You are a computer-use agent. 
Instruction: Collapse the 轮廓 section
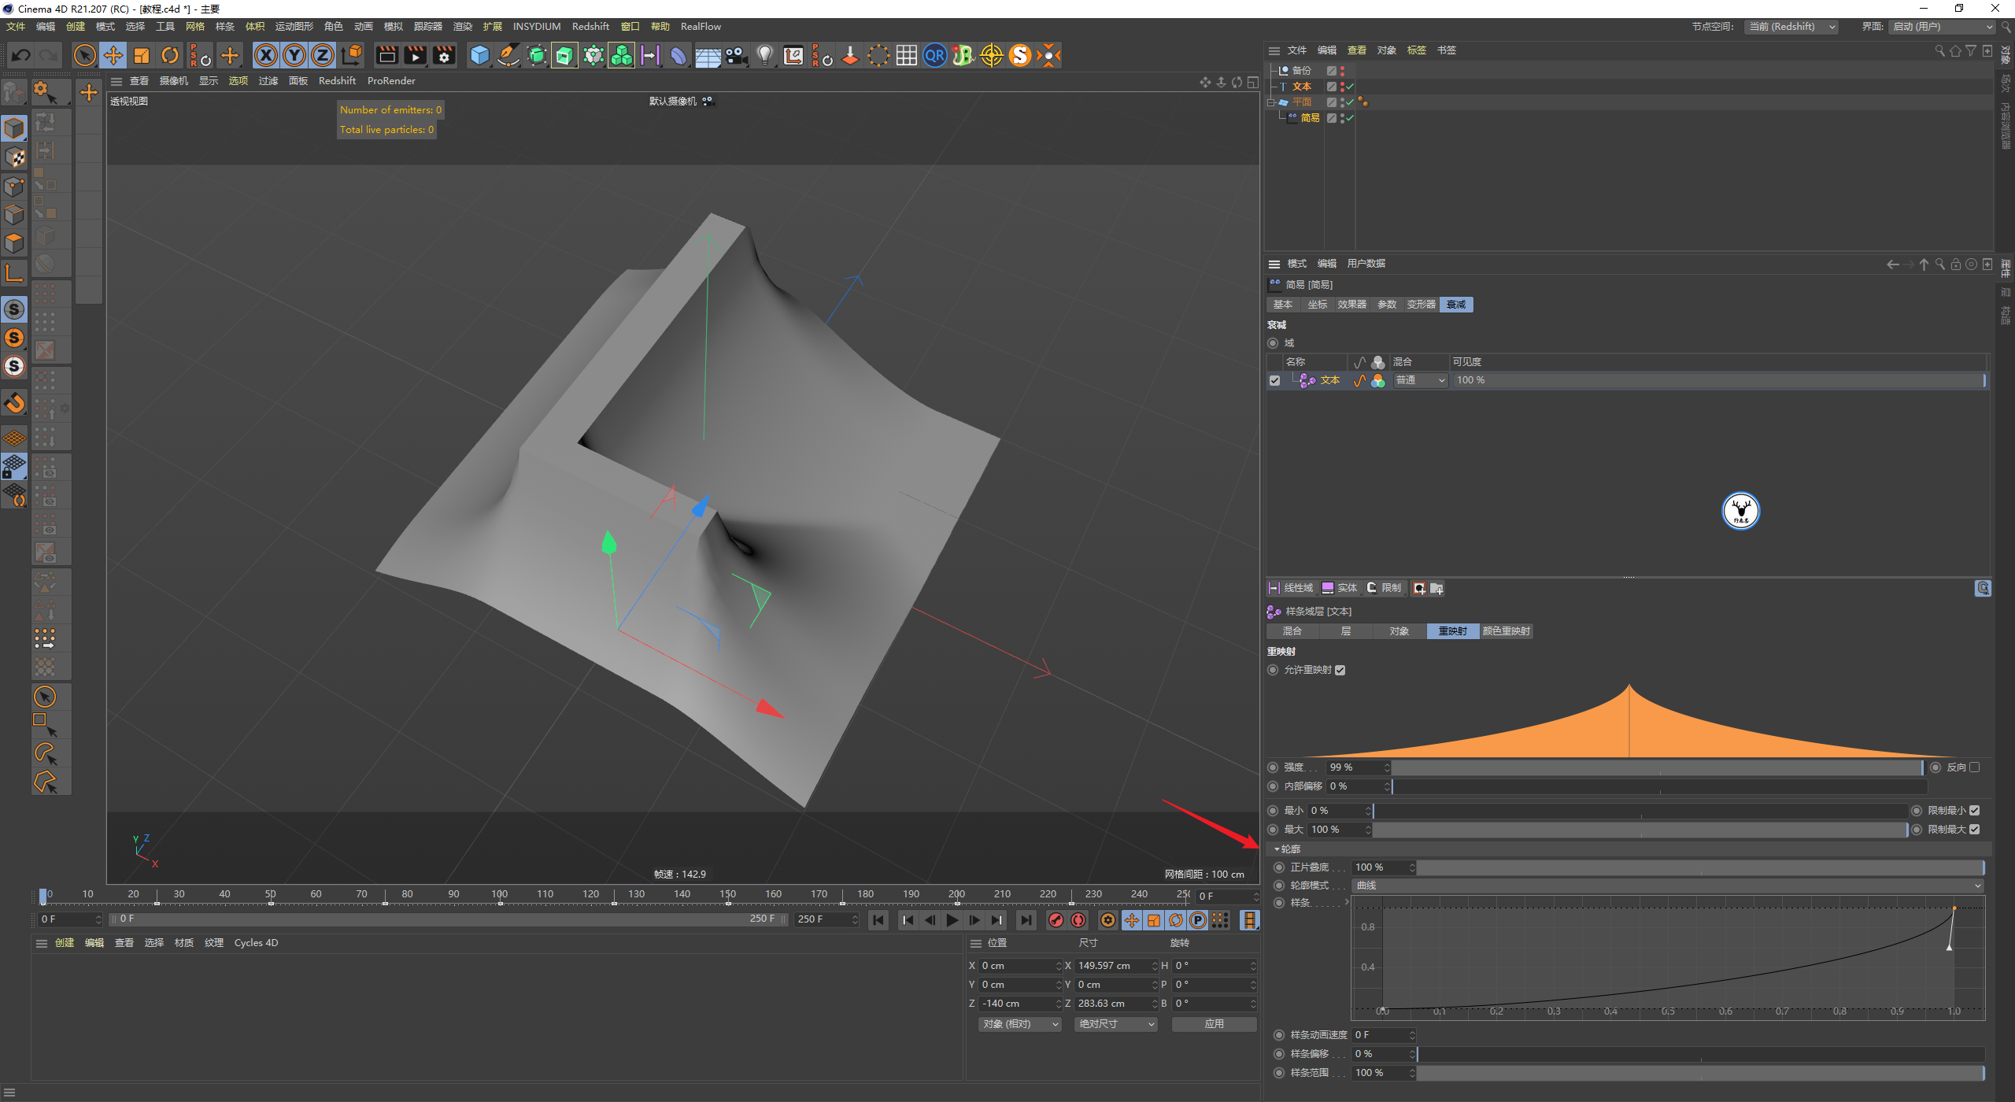click(1277, 849)
